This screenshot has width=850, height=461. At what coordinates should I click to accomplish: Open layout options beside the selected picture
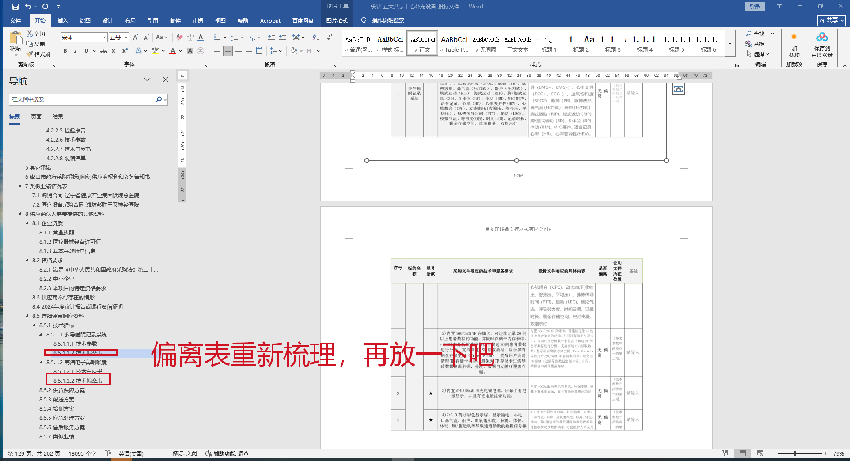click(x=678, y=89)
